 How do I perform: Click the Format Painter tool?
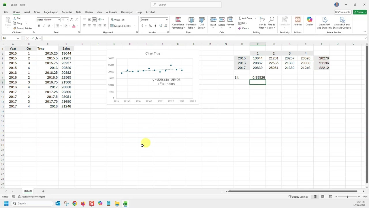click(22, 28)
